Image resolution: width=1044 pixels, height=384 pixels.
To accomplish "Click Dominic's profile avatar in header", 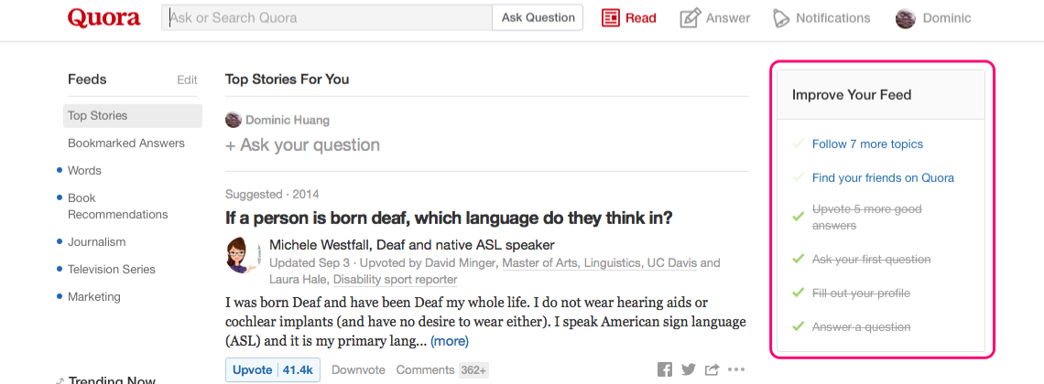I will [906, 18].
